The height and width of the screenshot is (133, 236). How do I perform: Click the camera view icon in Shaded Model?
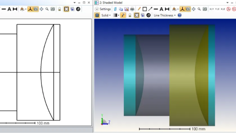pos(174,9)
